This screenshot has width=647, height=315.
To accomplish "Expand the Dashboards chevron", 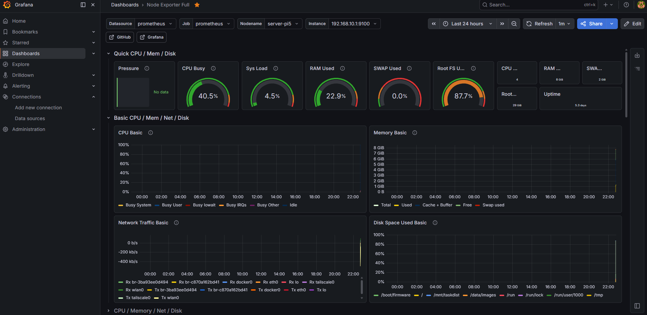I will coord(94,53).
